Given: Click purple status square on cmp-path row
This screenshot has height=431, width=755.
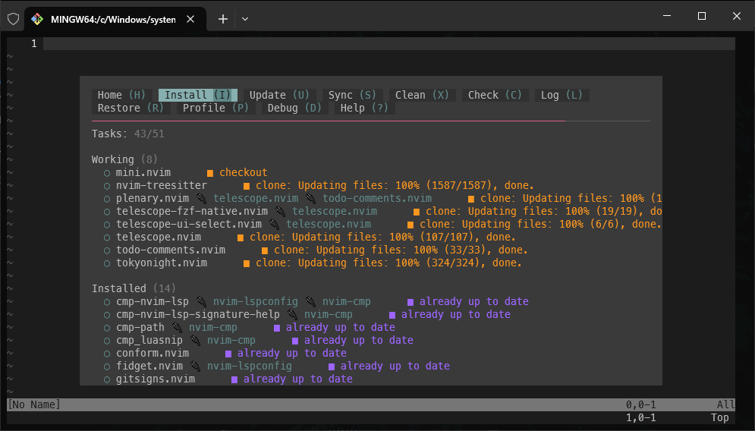Looking at the screenshot, I should coord(277,328).
